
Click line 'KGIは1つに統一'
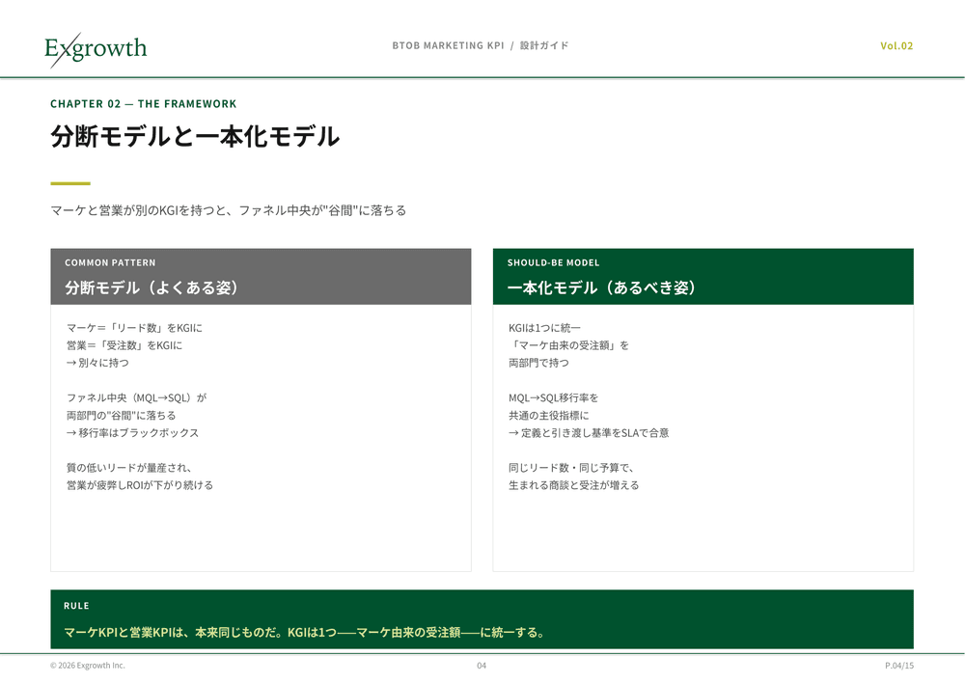[544, 328]
